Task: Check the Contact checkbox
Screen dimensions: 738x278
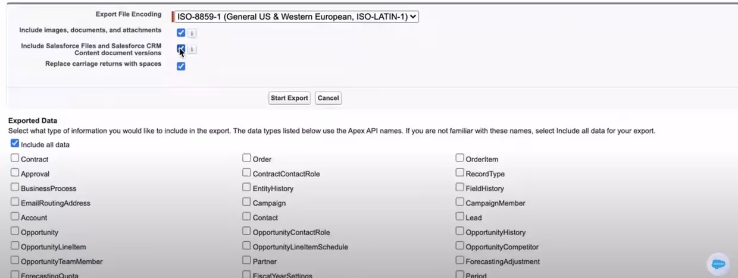Action: coord(246,217)
